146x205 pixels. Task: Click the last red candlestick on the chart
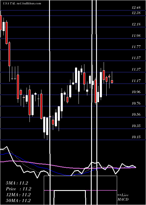tap(112, 82)
